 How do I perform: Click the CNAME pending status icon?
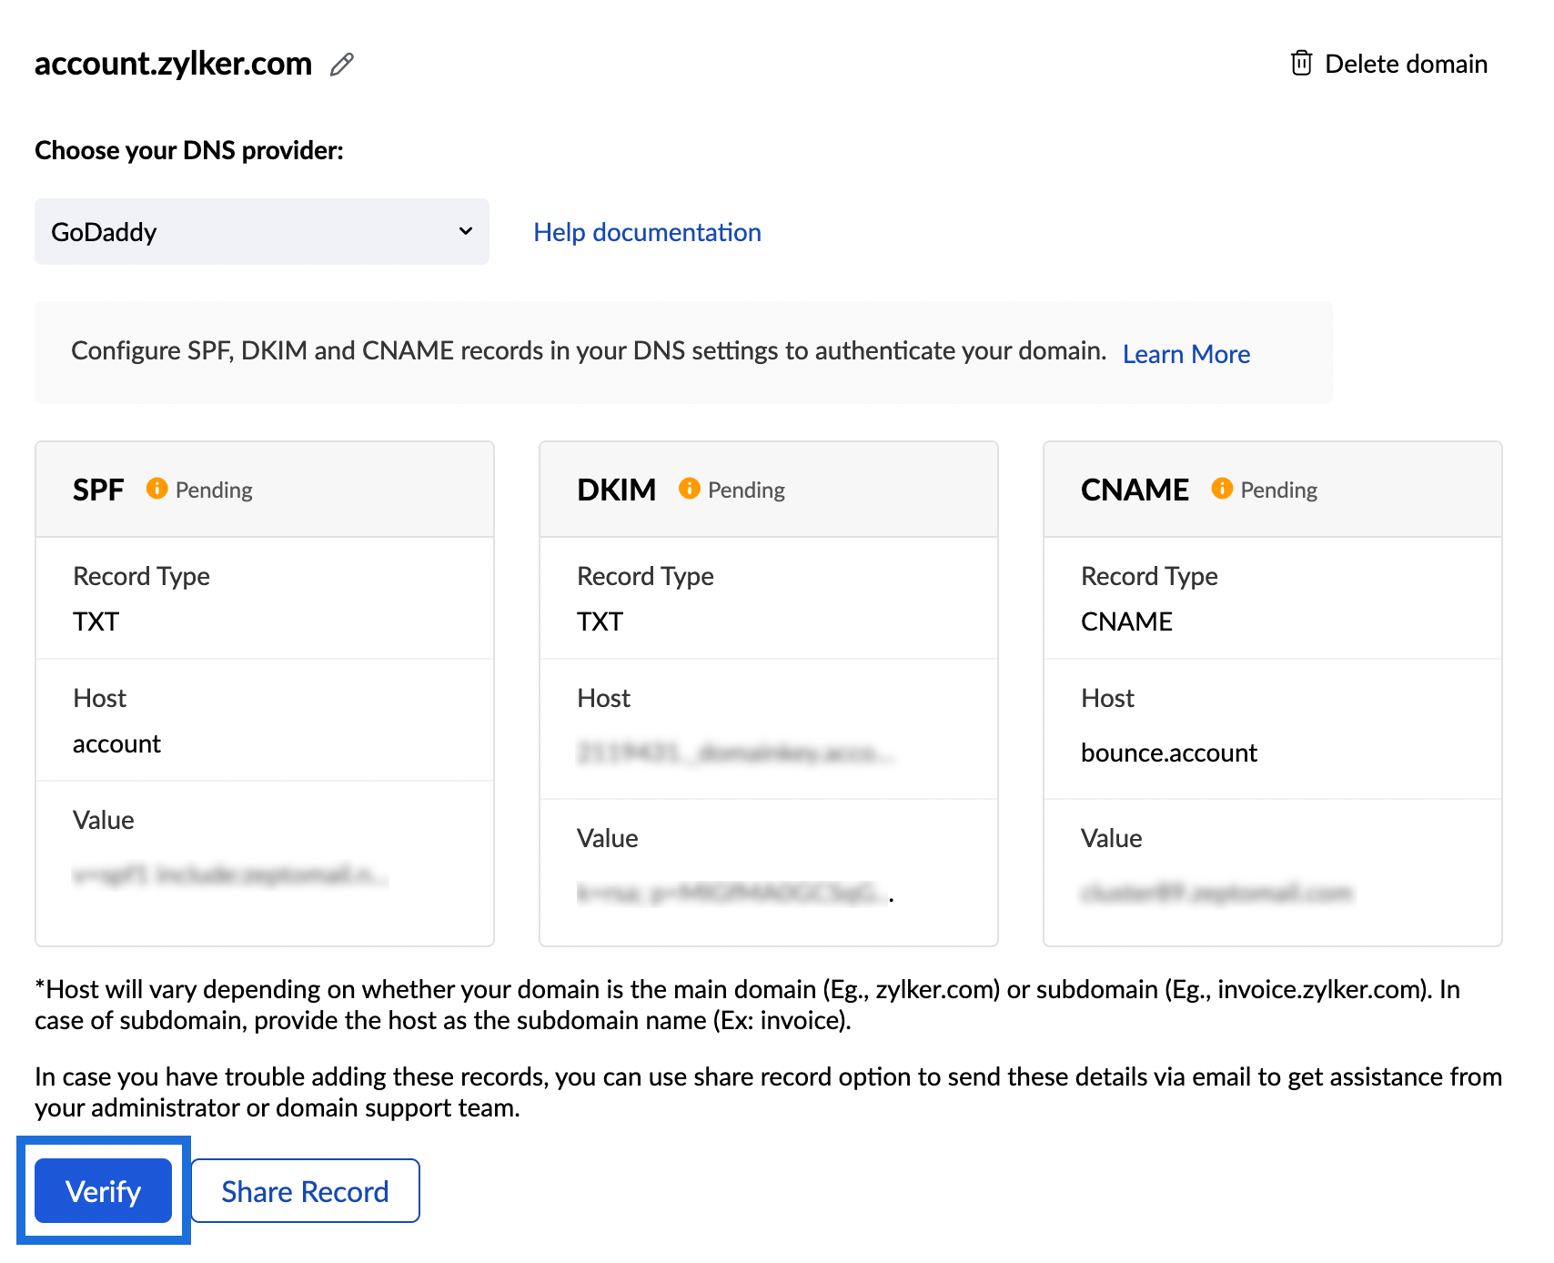click(x=1222, y=489)
